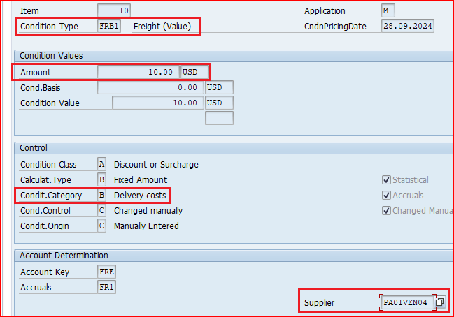Image resolution: width=454 pixels, height=317 pixels.
Task: Click the Condition Class field A
Action: coord(102,165)
